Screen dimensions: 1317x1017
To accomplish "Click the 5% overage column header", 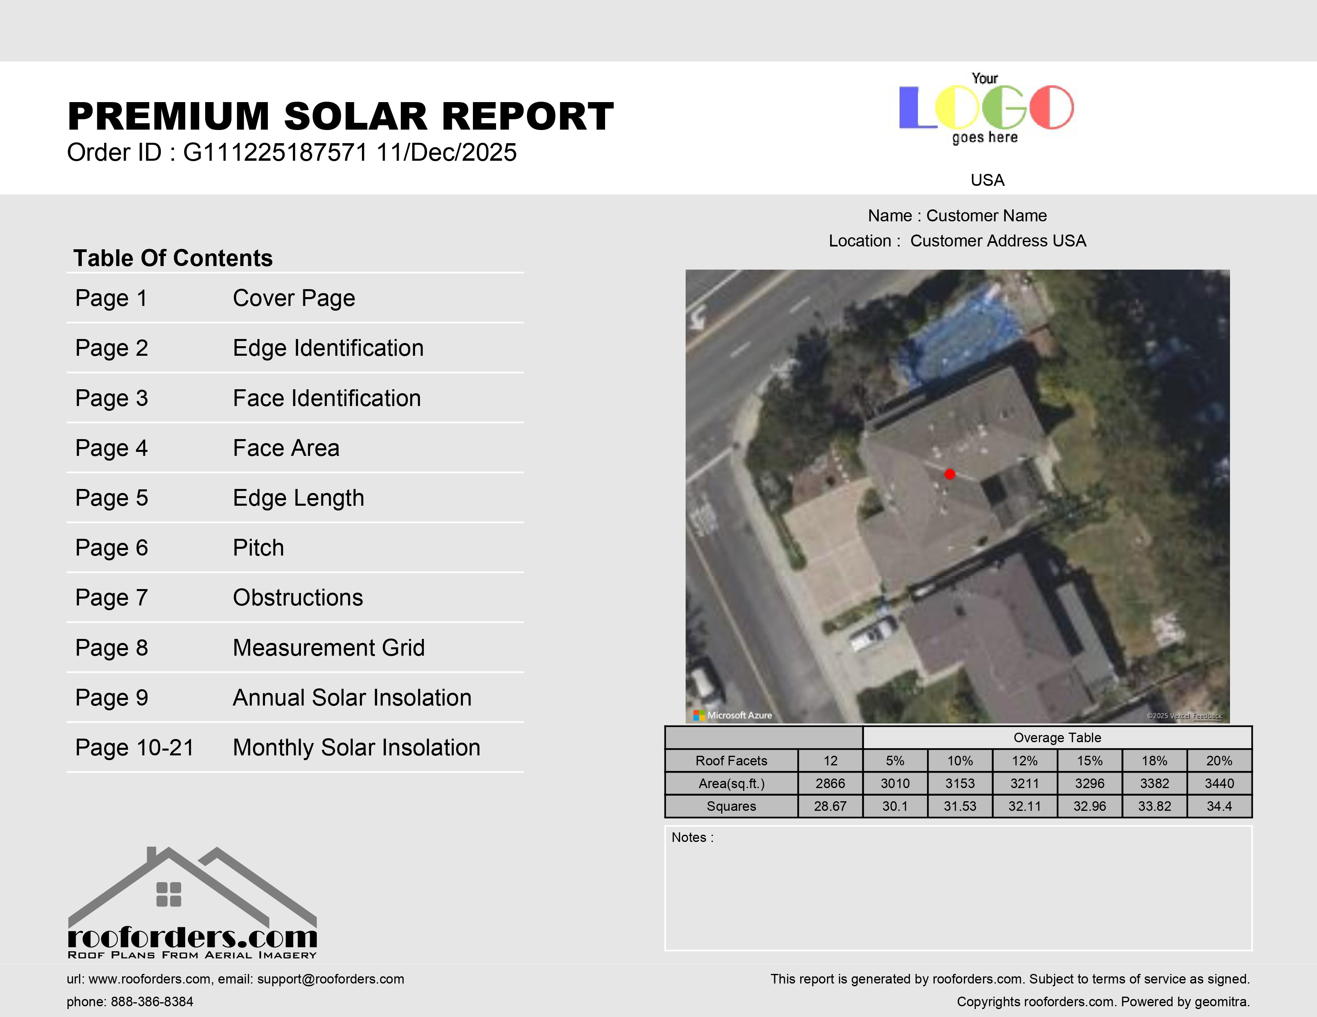I will (x=895, y=760).
